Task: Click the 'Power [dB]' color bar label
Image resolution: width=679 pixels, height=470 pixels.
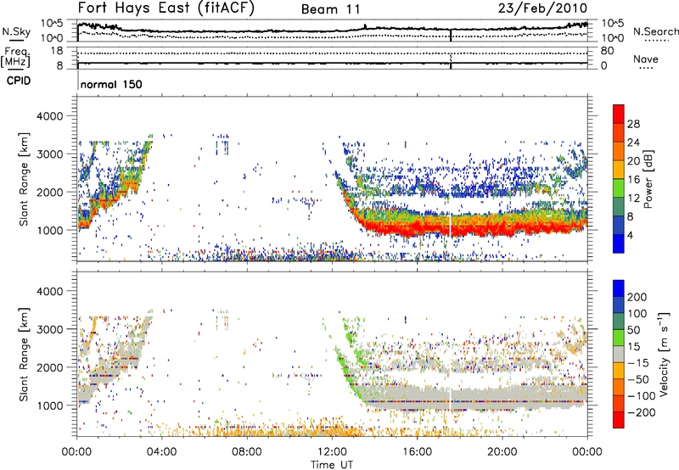Action: click(x=648, y=179)
